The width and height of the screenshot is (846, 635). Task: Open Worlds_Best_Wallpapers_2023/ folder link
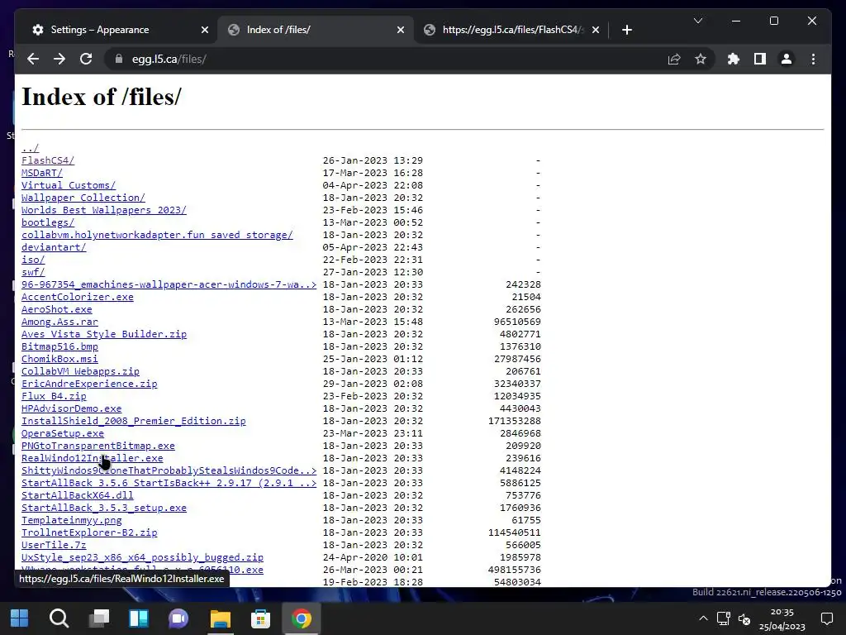point(104,210)
